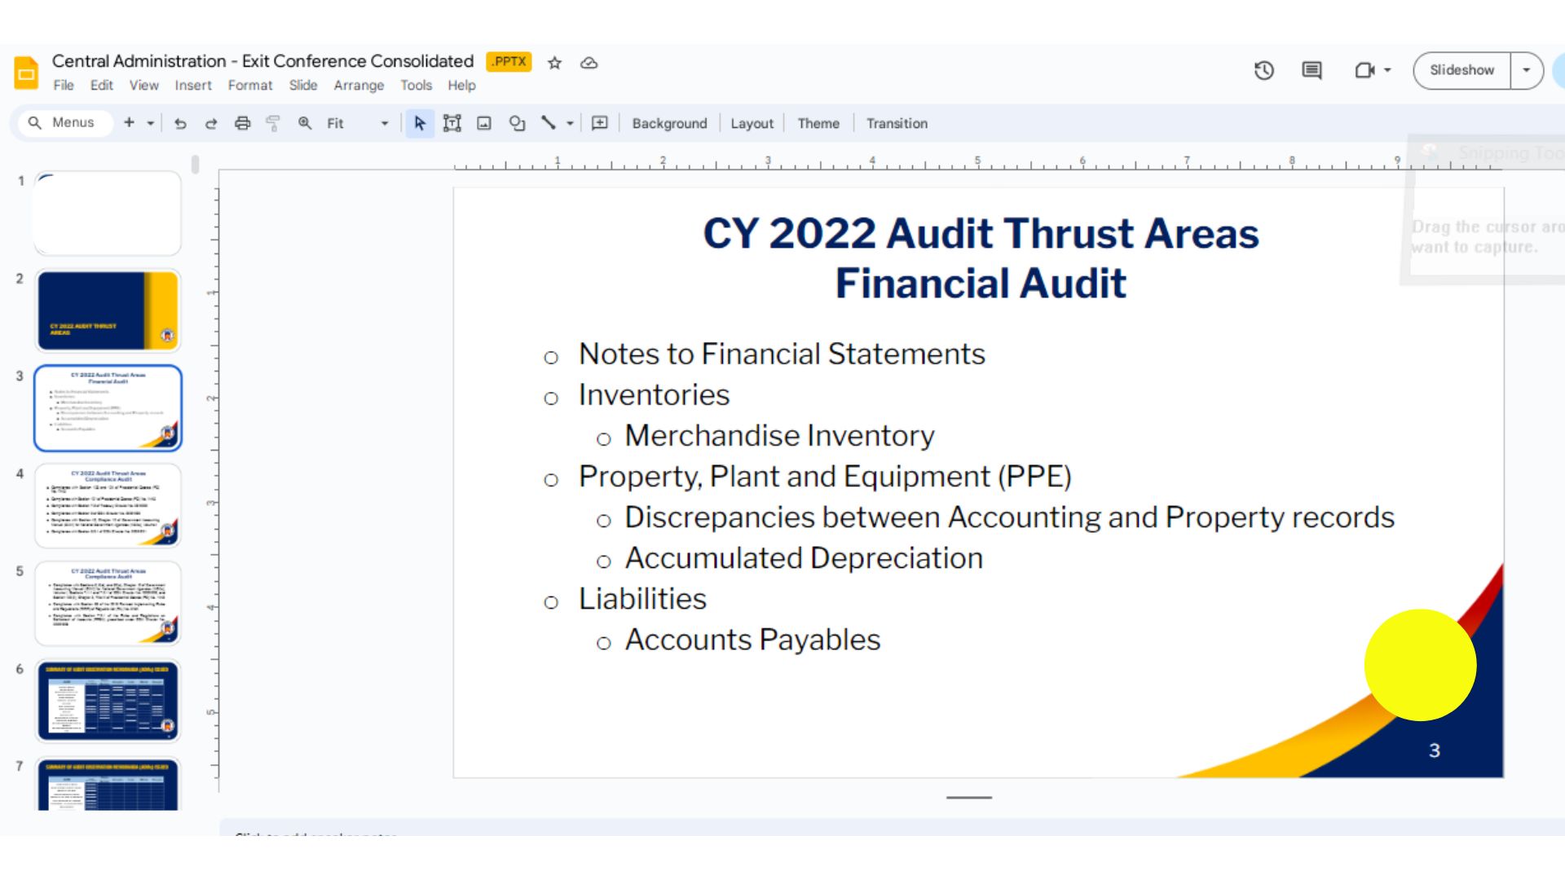Image resolution: width=1565 pixels, height=880 pixels.
Task: Click the Background button
Action: [x=669, y=123]
